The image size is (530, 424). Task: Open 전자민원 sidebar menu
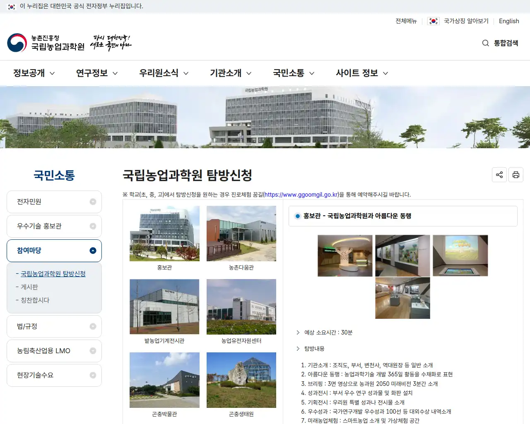(54, 202)
